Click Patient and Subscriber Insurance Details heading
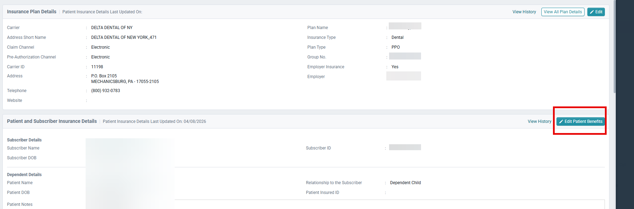Screen dimensions: 634x209 [x=52, y=121]
